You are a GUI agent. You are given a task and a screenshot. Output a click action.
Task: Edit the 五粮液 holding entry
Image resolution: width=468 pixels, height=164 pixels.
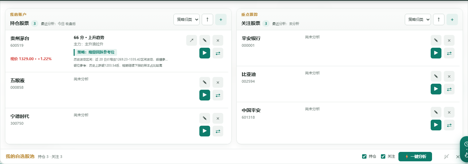tap(205, 82)
